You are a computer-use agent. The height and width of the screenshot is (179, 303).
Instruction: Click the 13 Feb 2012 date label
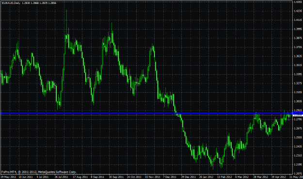tap(224, 177)
